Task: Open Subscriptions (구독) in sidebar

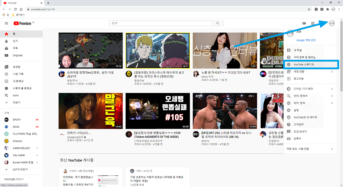Action: (21, 48)
